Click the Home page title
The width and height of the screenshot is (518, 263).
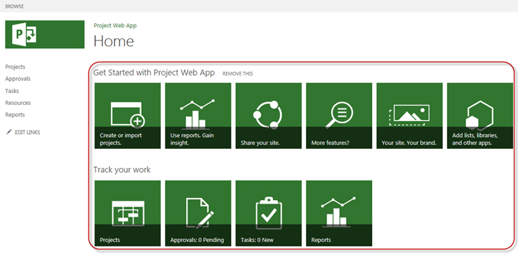point(114,41)
